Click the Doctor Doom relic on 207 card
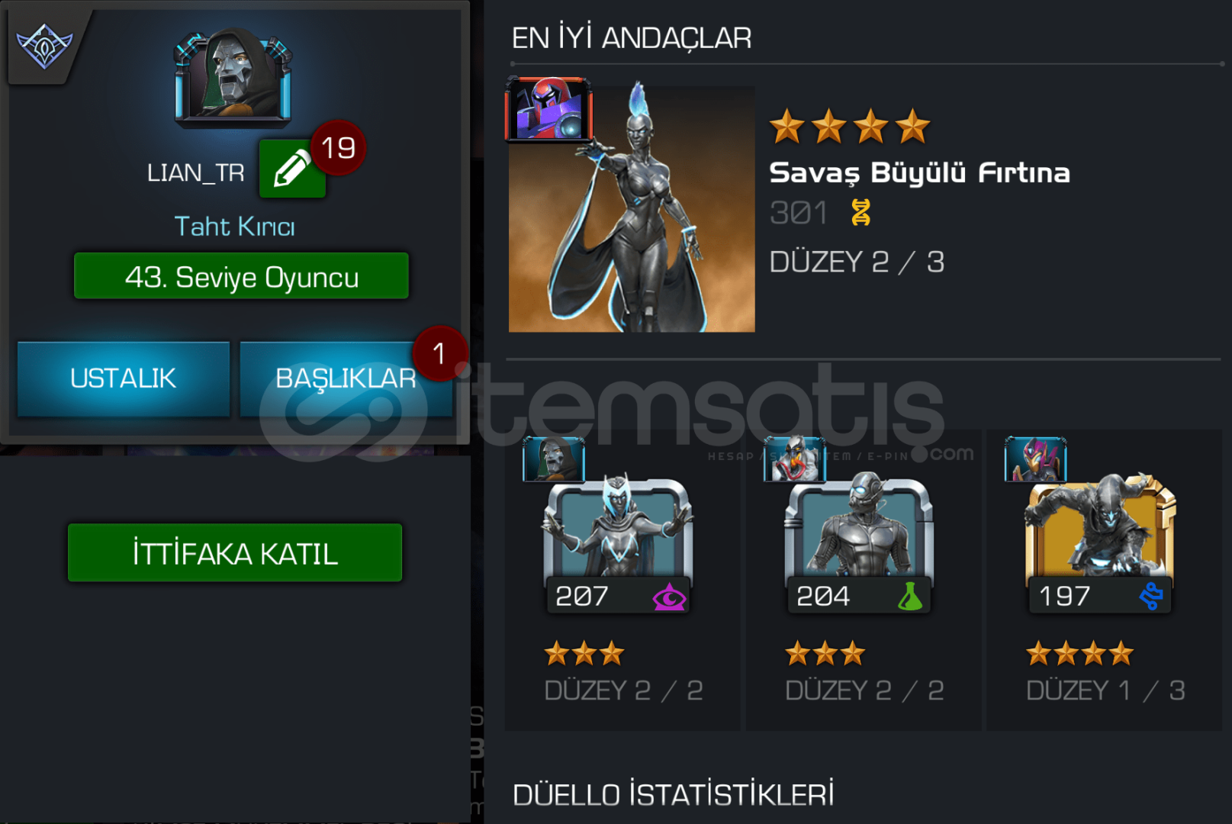The height and width of the screenshot is (824, 1232). [554, 459]
